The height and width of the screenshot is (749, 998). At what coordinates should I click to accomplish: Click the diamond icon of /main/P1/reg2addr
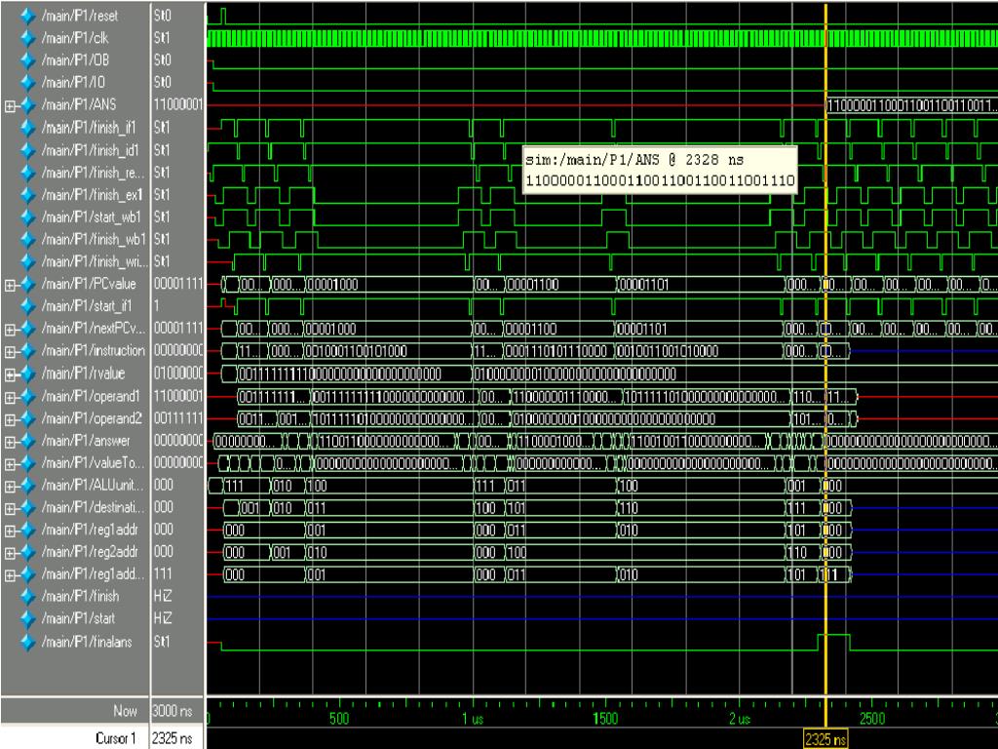coord(27,552)
